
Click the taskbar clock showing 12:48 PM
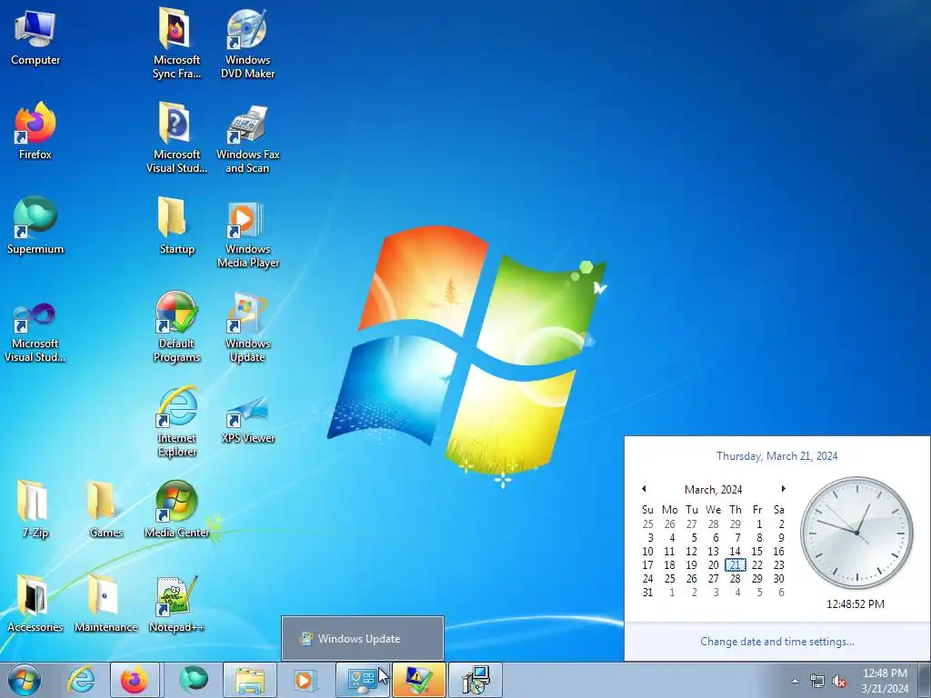885,681
